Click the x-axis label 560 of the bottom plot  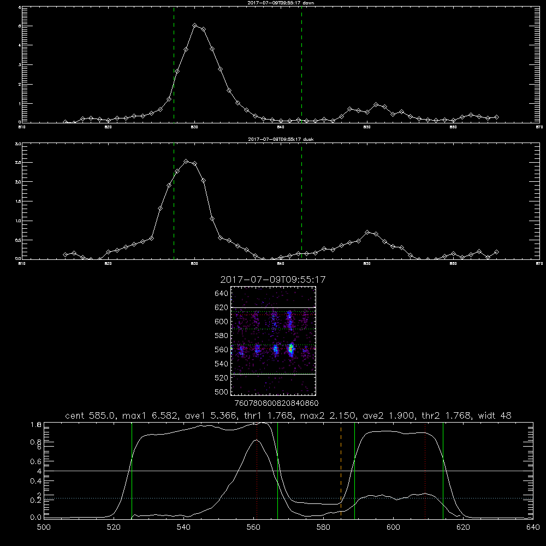tap(253, 527)
